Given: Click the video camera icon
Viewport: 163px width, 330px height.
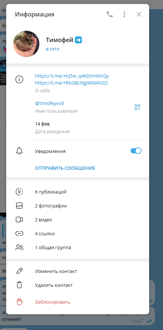Looking at the screenshot, I should click(x=19, y=220).
